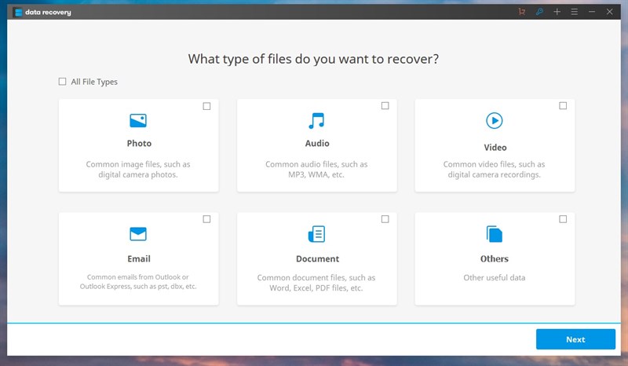The width and height of the screenshot is (628, 366).
Task: Tick the Audio card checkbox
Action: point(385,106)
